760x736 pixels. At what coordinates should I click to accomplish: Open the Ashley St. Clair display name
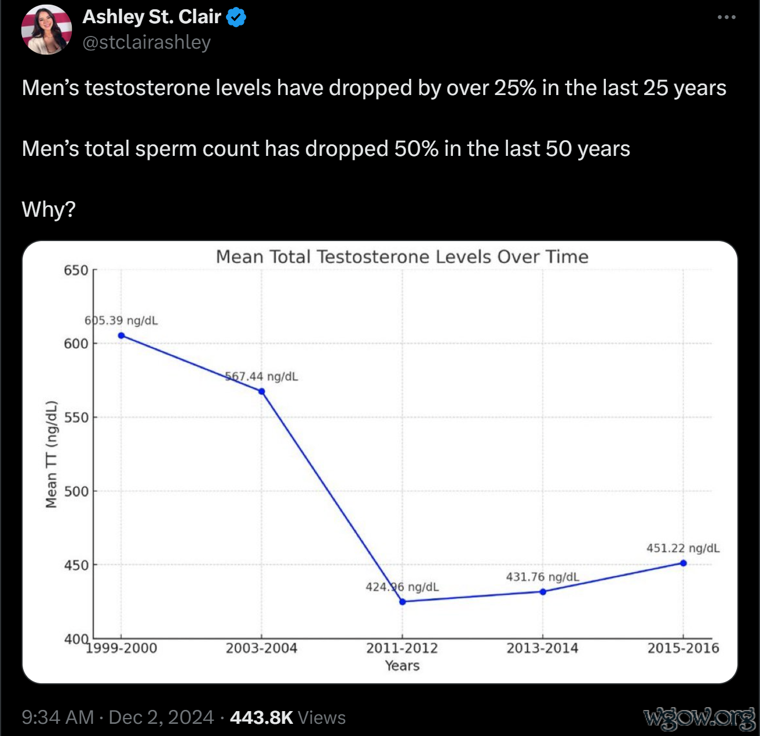coord(152,17)
